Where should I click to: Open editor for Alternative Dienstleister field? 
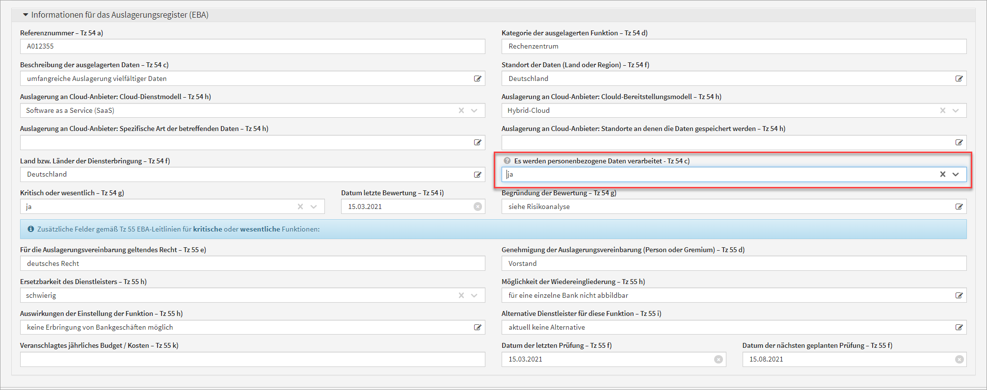[959, 327]
